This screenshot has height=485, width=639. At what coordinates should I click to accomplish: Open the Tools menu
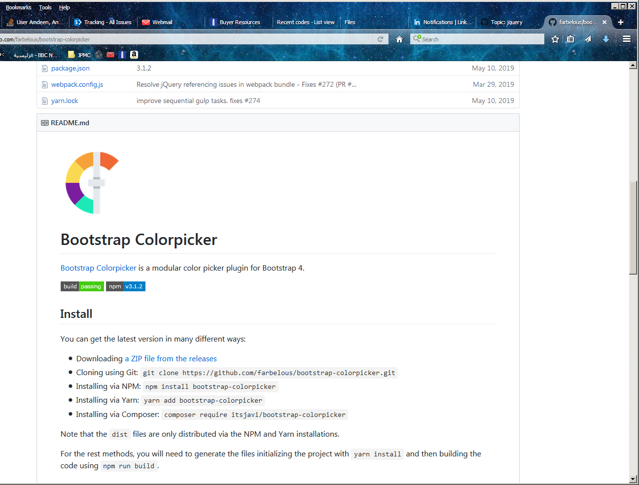click(x=45, y=7)
